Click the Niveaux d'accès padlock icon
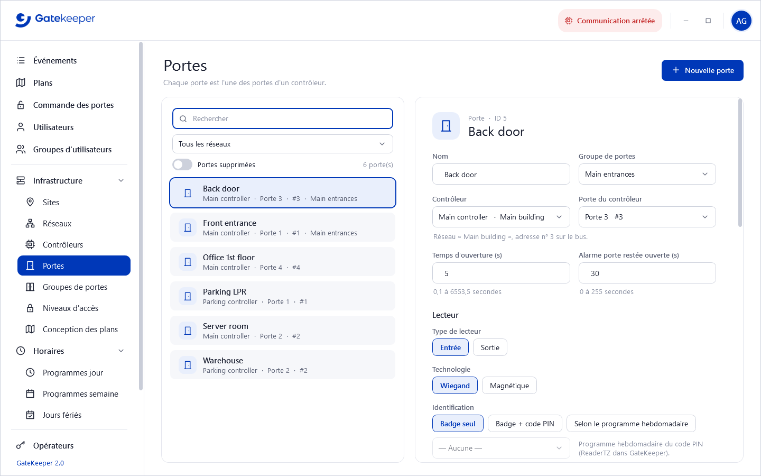Viewport: 761px width, 476px height. tap(30, 308)
